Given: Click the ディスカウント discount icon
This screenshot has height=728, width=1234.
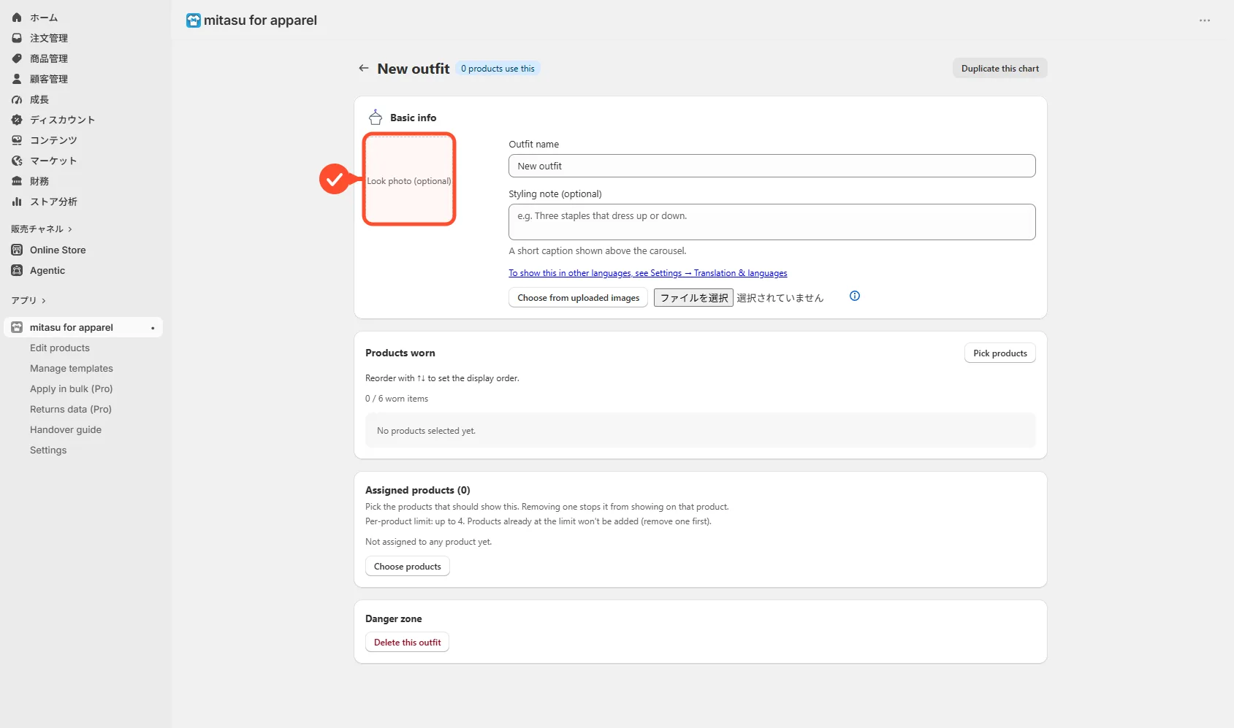Looking at the screenshot, I should (x=17, y=120).
